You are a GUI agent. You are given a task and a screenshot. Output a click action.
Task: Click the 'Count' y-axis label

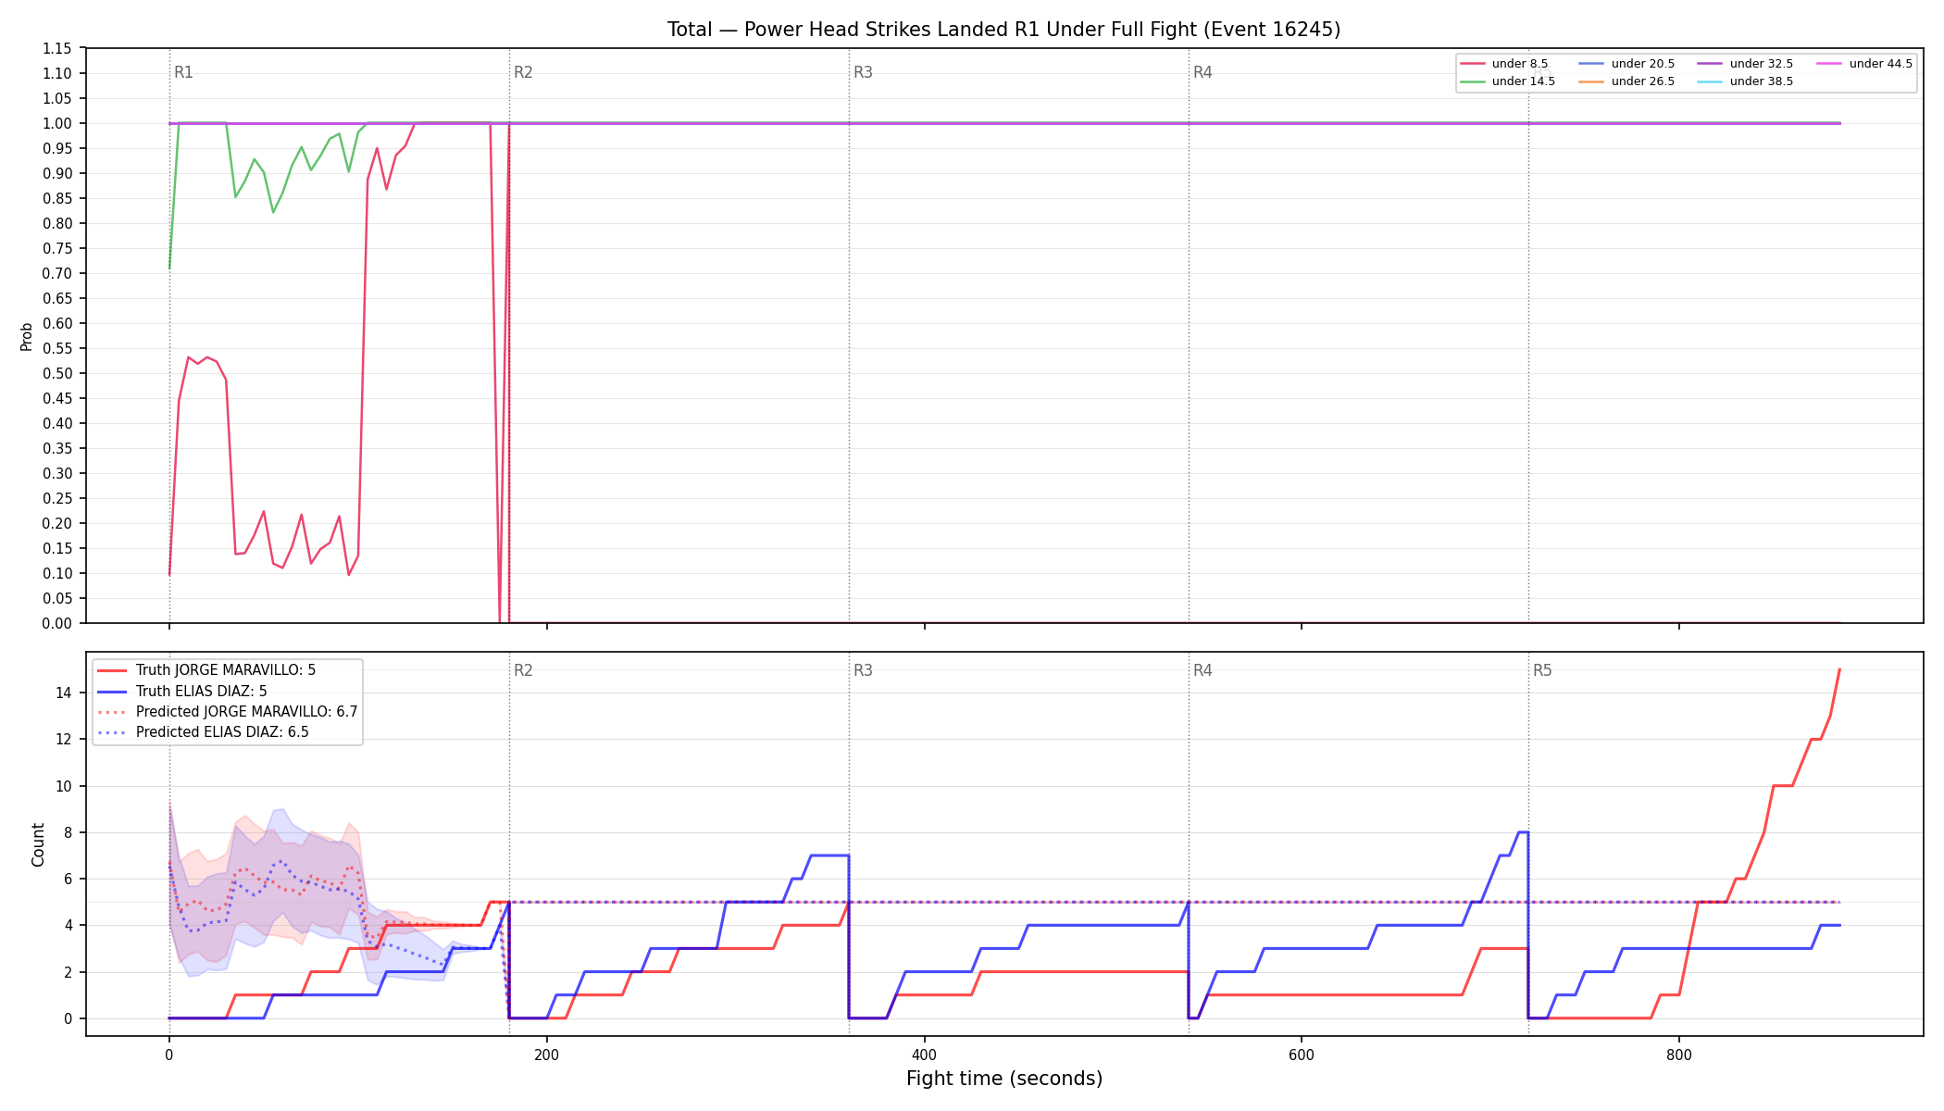38,844
